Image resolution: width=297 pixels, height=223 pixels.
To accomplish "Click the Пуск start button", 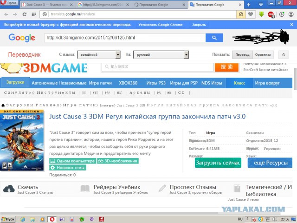I will [x=8, y=219].
